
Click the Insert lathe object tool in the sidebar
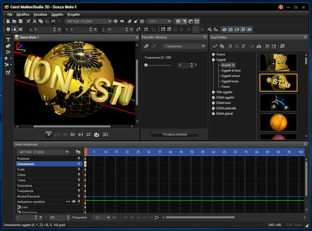click(x=8, y=52)
